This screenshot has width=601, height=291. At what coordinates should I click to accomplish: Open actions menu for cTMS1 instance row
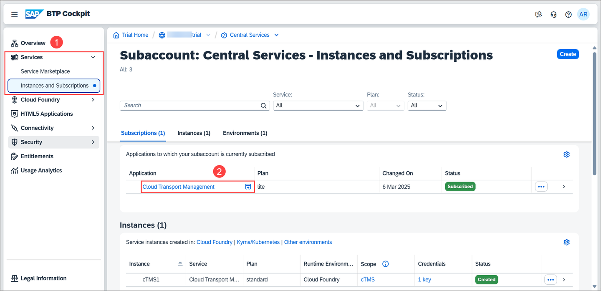coord(550,279)
